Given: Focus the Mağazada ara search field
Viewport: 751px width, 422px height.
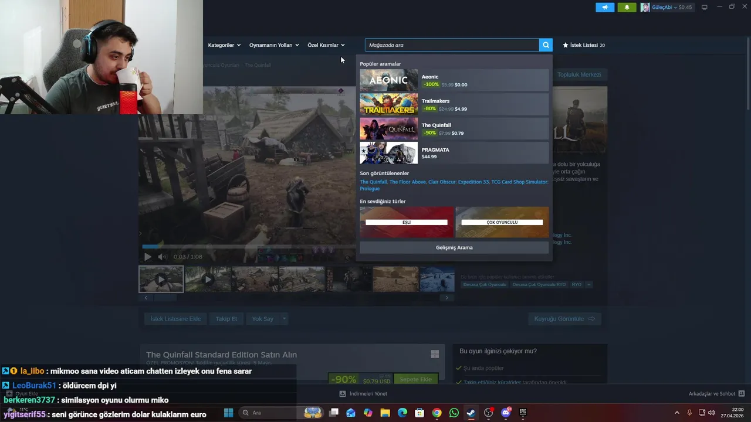Looking at the screenshot, I should coord(452,45).
